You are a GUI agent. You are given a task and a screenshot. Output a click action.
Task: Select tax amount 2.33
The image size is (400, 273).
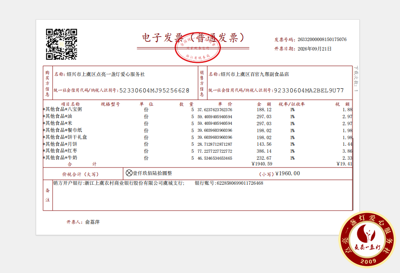(347, 158)
